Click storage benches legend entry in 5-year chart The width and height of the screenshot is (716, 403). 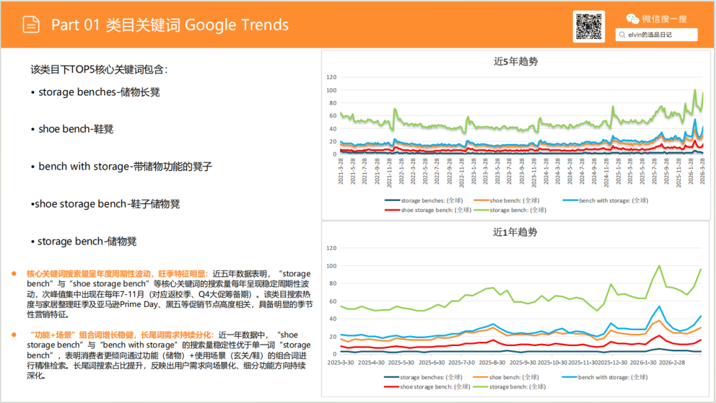pos(424,200)
